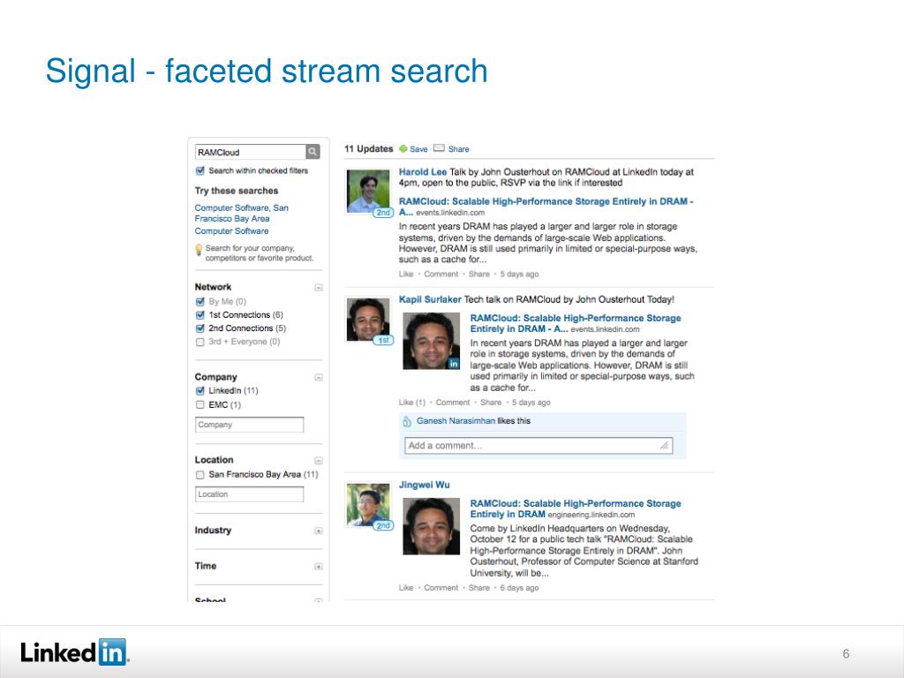This screenshot has height=678, width=904.
Task: Expand the Industry filter section
Action: point(318,531)
